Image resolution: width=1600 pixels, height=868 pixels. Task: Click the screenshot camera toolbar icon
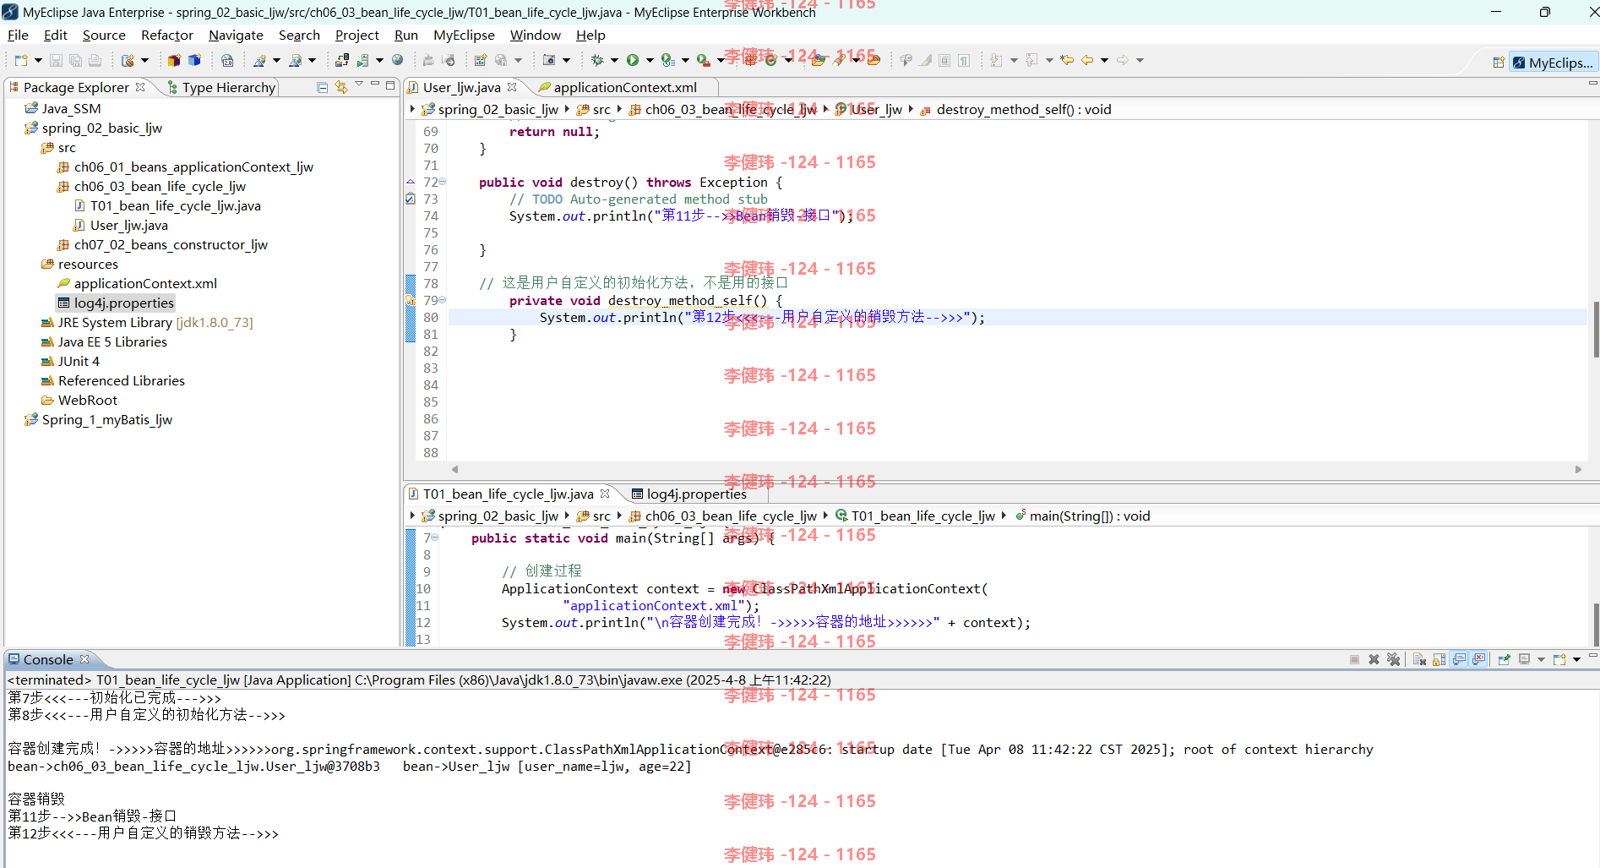[549, 60]
